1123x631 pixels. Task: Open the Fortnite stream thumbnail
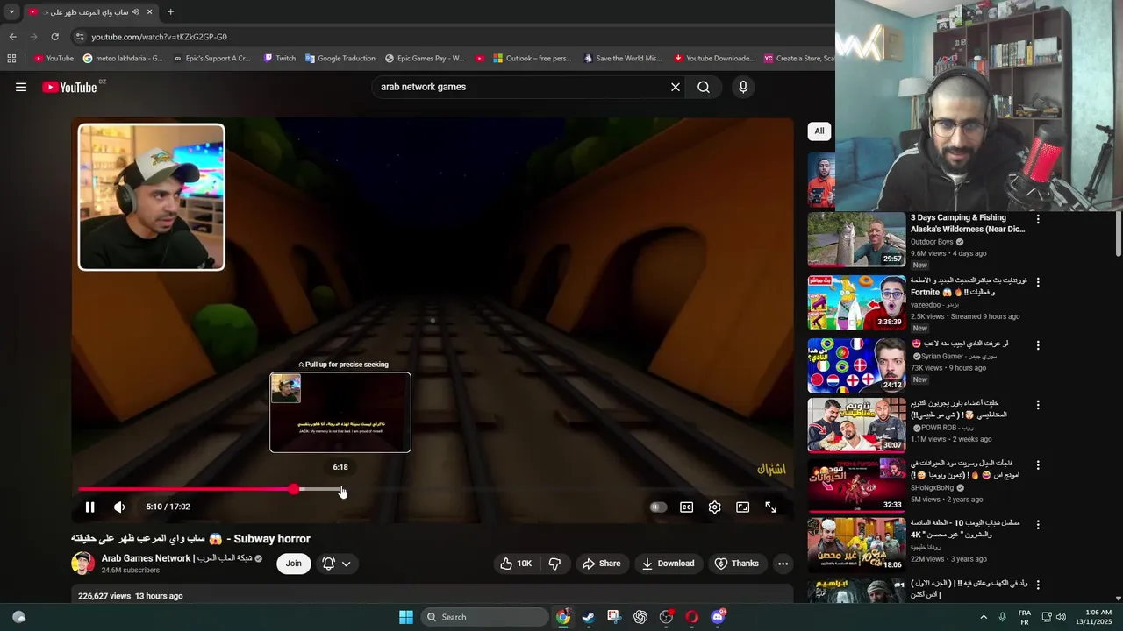(x=856, y=302)
